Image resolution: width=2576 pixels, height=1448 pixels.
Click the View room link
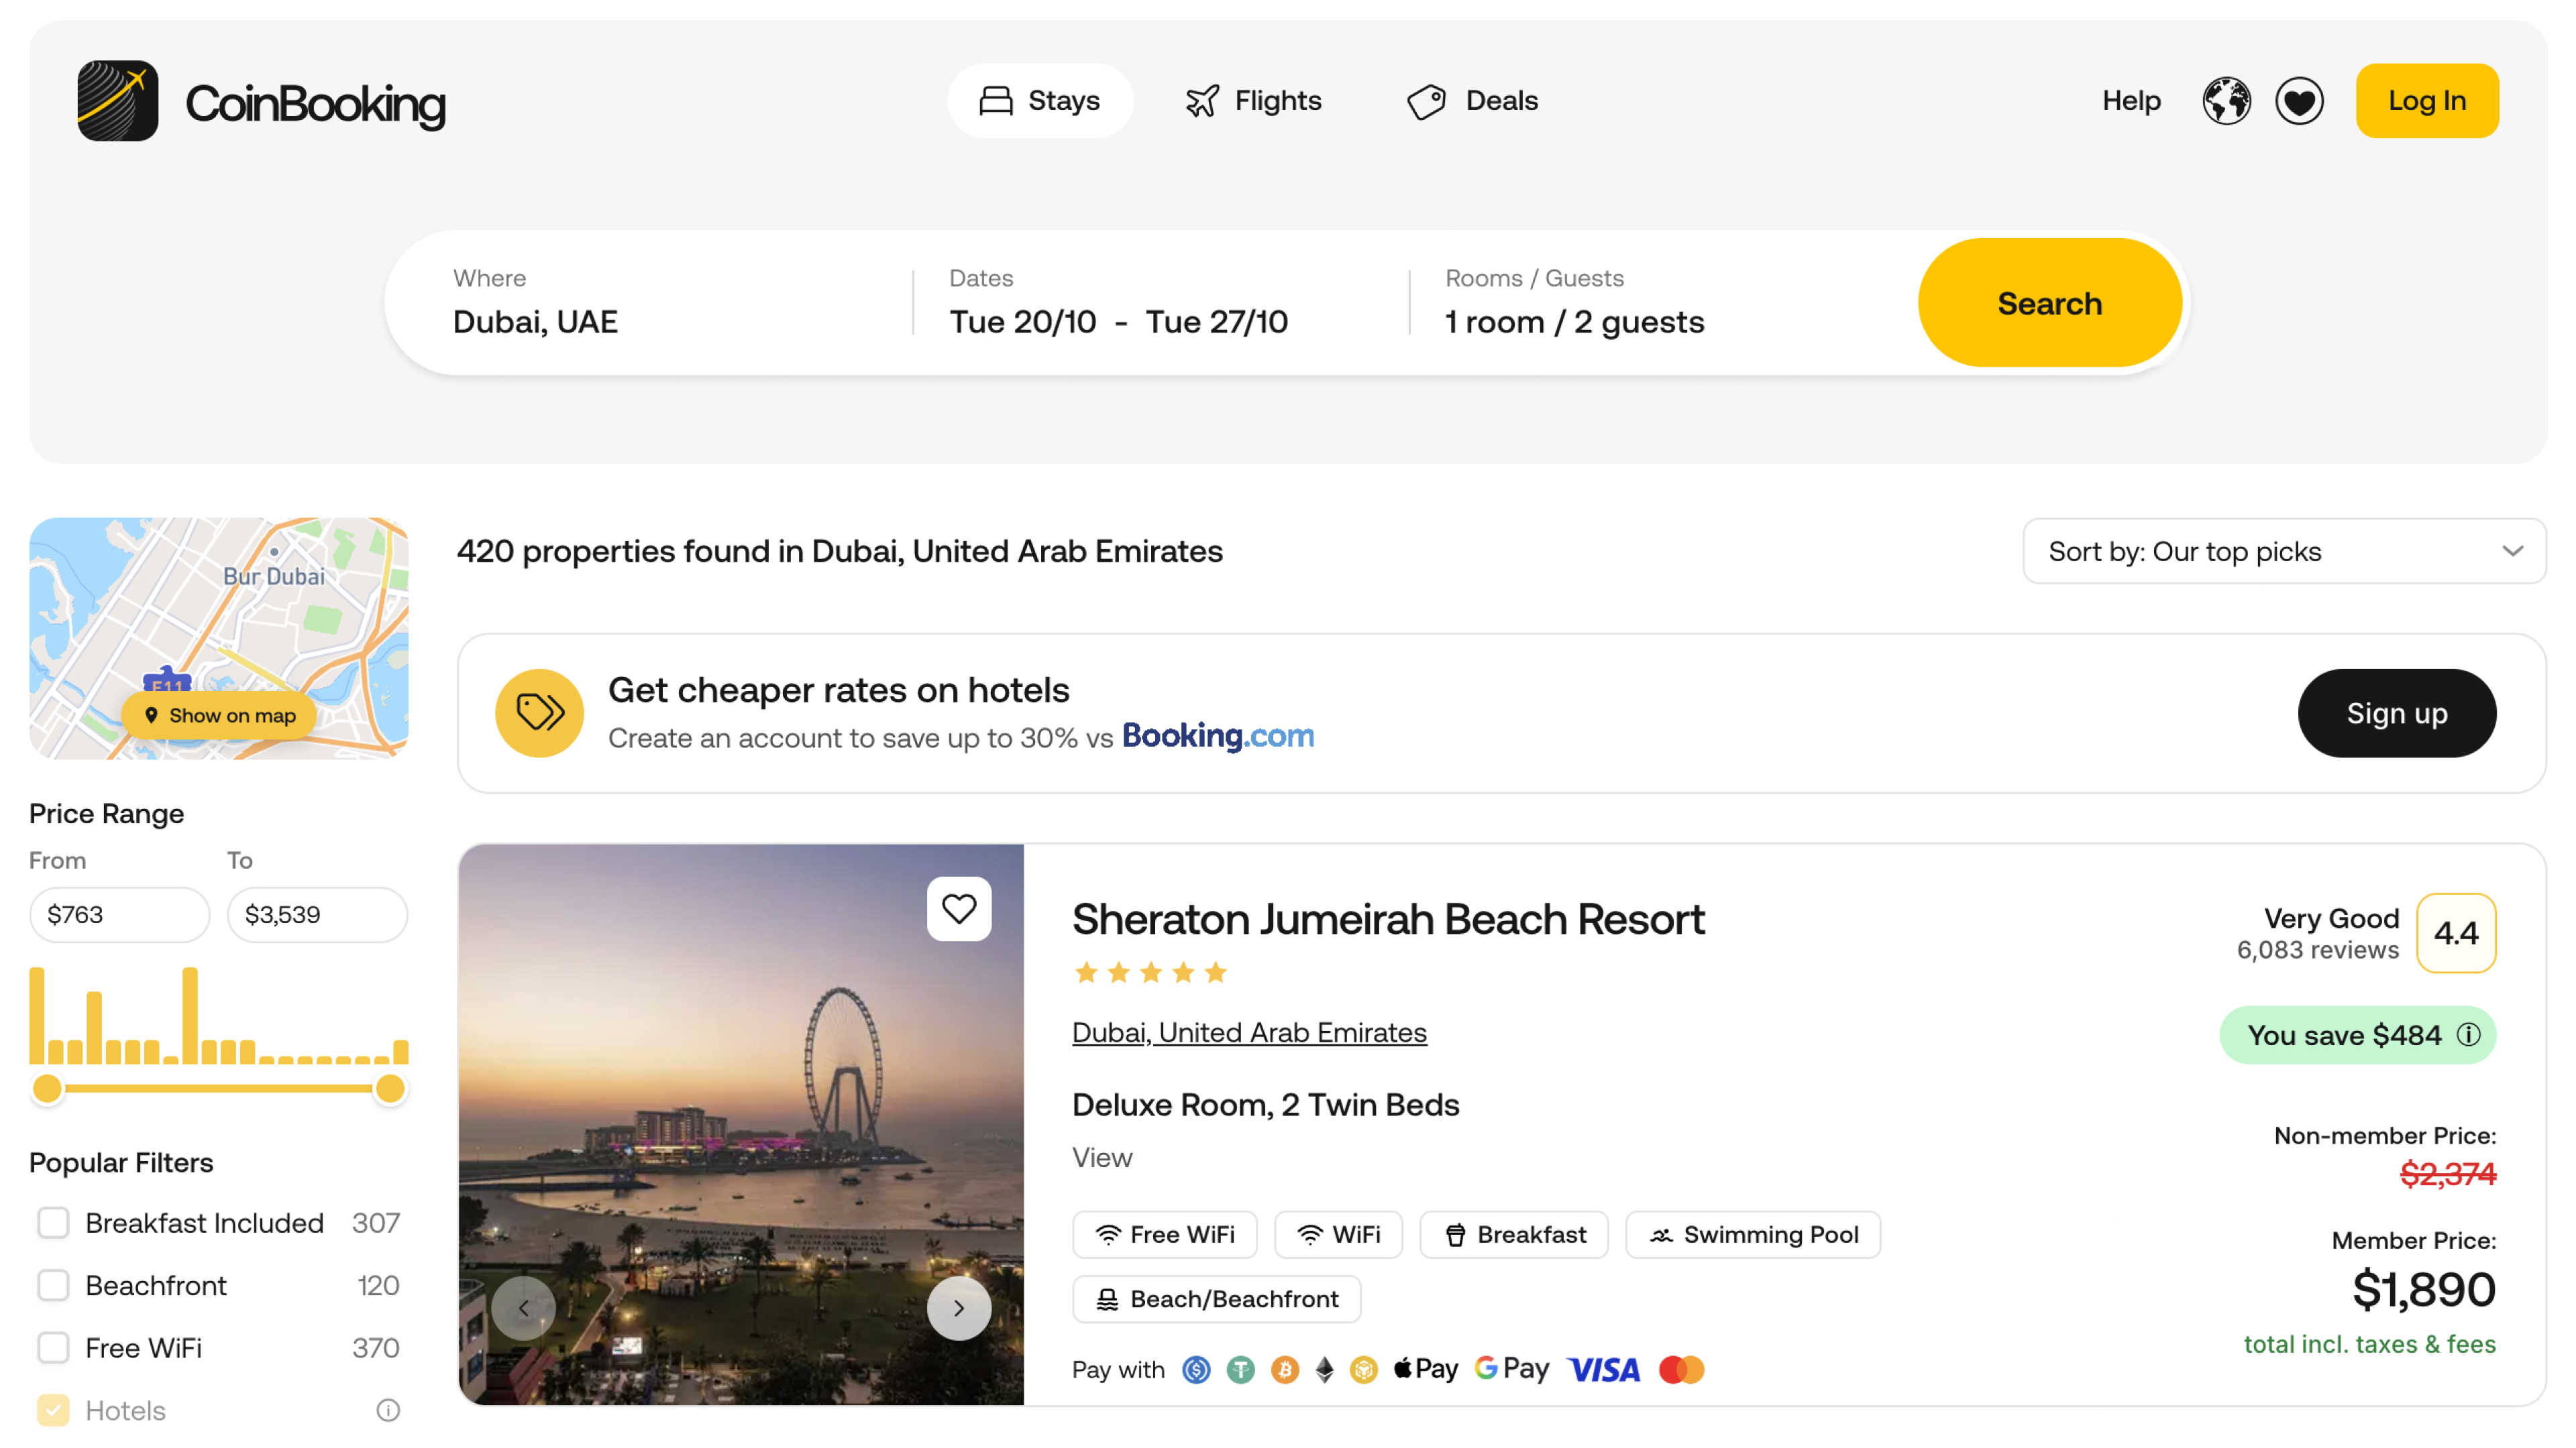coord(1102,1157)
